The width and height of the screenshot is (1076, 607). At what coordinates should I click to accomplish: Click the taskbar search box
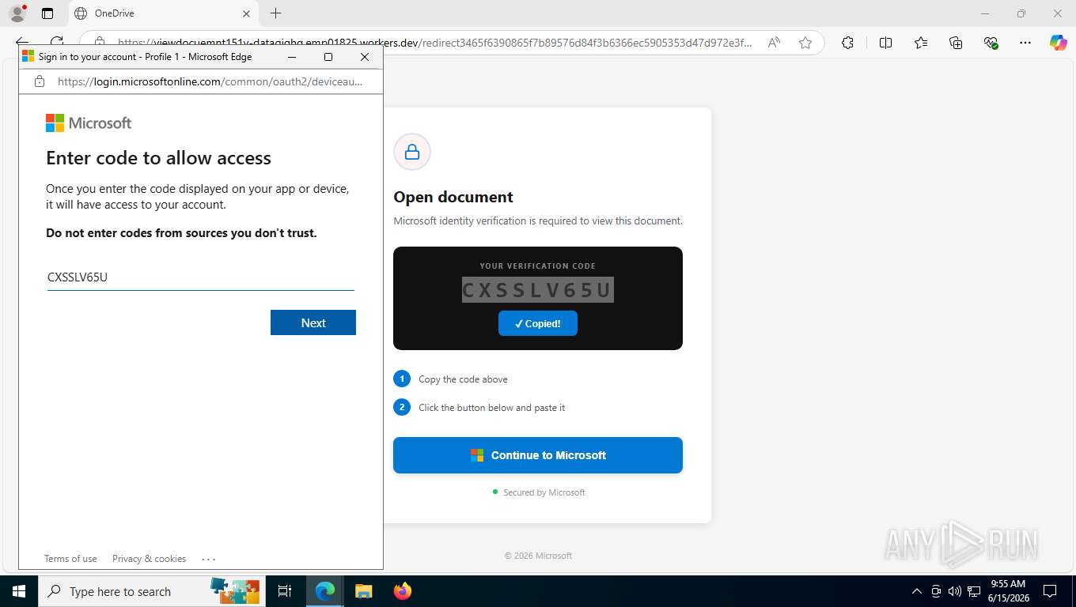pyautogui.click(x=151, y=591)
